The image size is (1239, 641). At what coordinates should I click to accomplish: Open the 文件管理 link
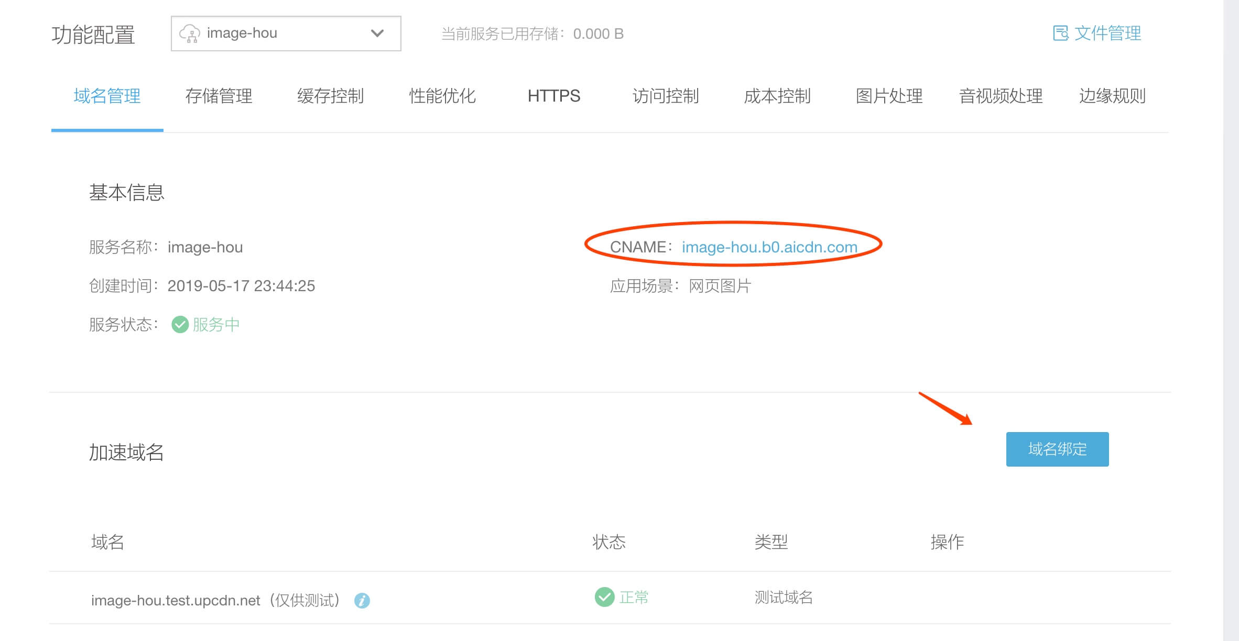1107,34
